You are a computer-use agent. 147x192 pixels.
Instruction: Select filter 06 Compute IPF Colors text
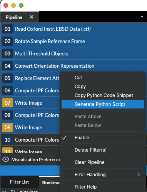(x=37, y=90)
